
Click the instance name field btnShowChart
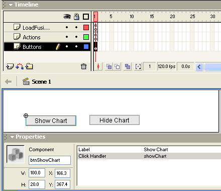(50, 160)
